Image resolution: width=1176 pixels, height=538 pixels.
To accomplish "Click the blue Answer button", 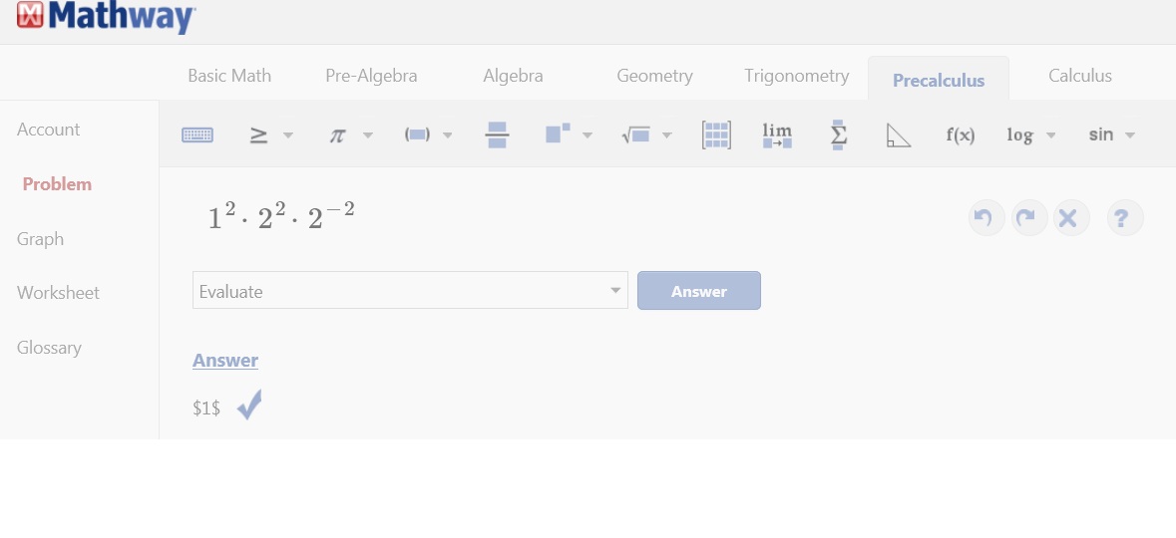I will 699,291.
